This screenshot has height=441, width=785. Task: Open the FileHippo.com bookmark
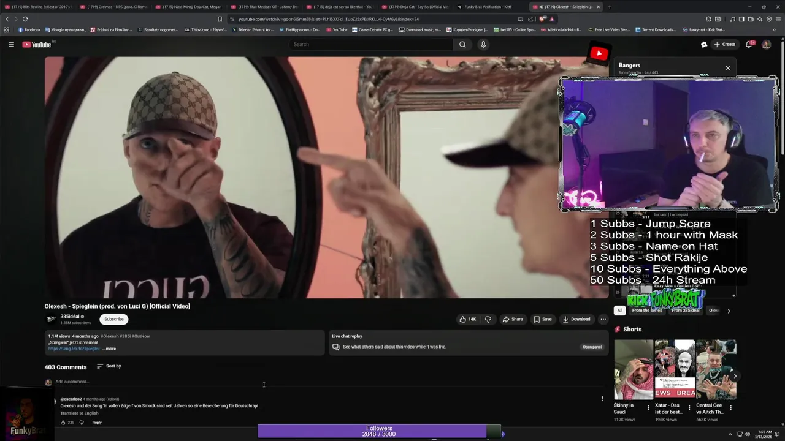299,29
